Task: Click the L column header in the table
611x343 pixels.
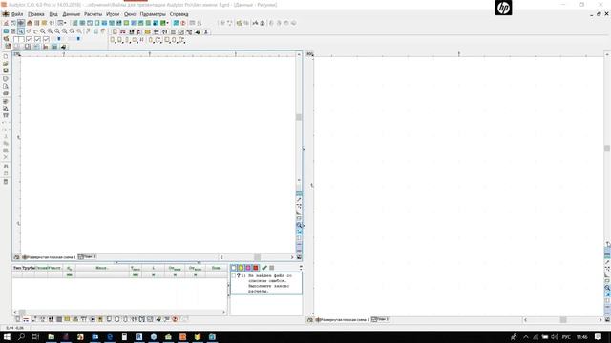Action: point(153,268)
